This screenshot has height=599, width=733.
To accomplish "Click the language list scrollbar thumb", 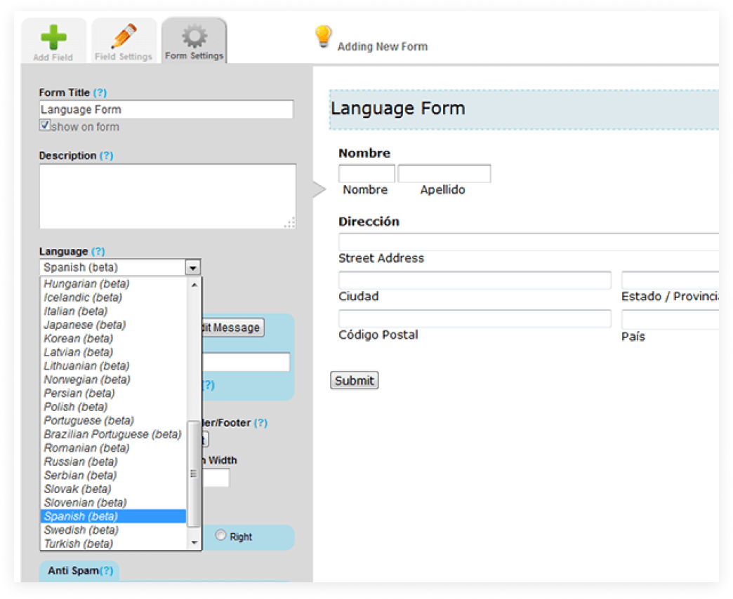I will 194,474.
